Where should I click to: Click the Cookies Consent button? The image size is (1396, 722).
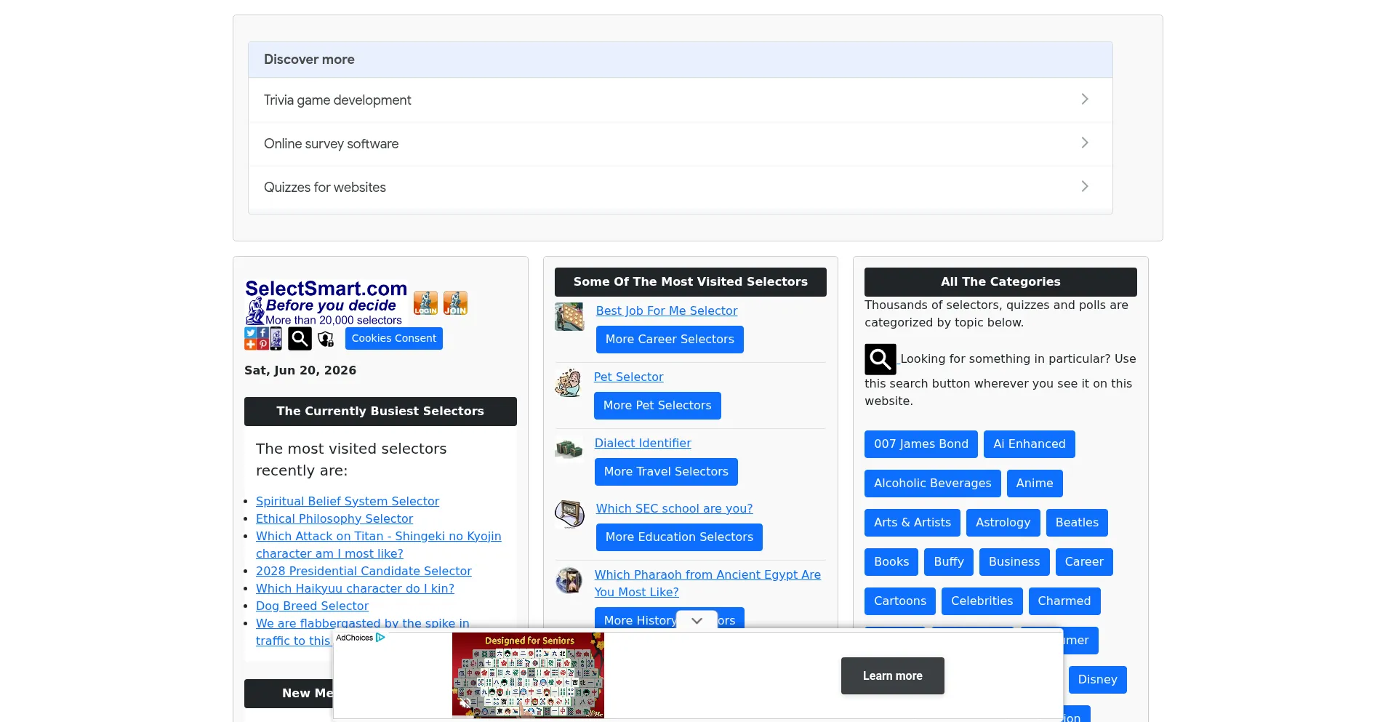tap(394, 338)
